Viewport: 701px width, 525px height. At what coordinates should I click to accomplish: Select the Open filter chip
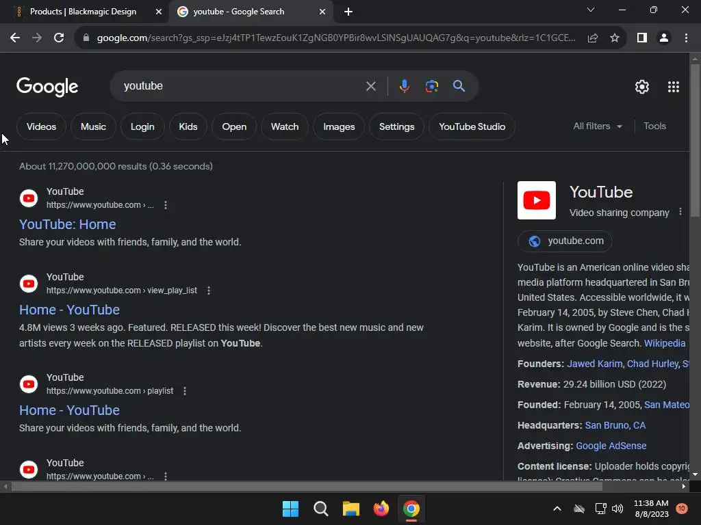(234, 126)
